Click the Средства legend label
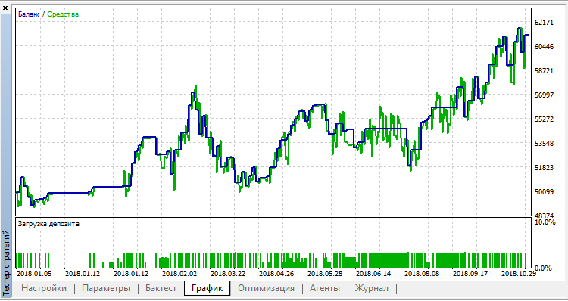 pos(63,14)
